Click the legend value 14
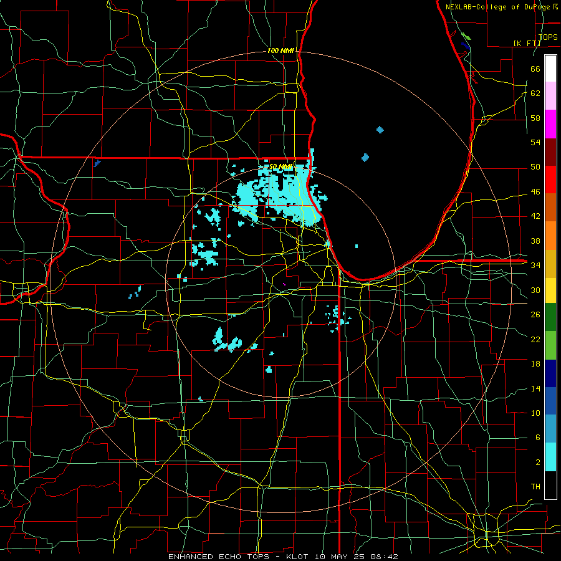Image resolution: width=561 pixels, height=561 pixels. click(x=535, y=388)
